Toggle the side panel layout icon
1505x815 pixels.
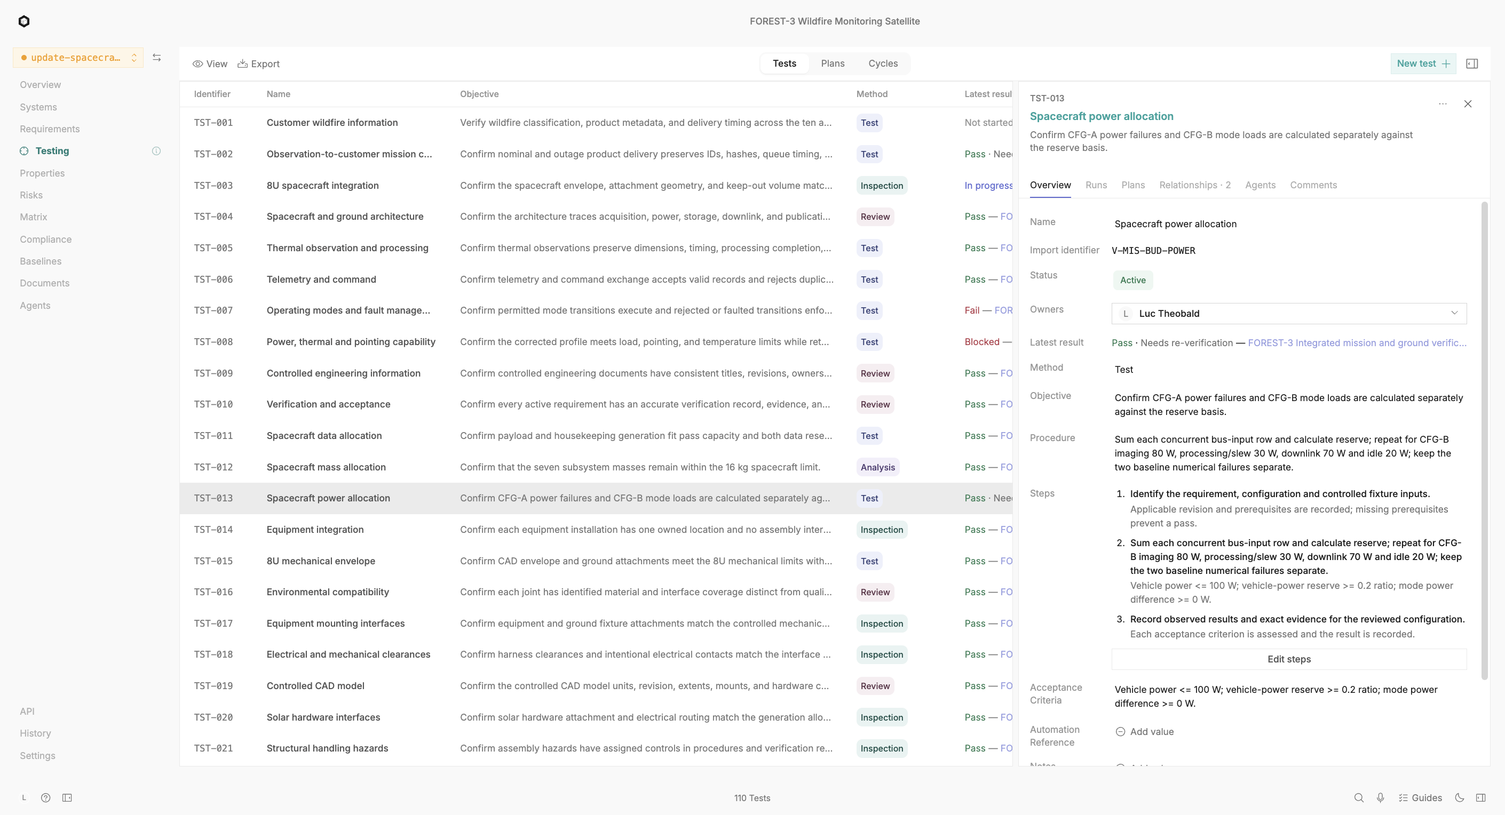[x=1472, y=63]
